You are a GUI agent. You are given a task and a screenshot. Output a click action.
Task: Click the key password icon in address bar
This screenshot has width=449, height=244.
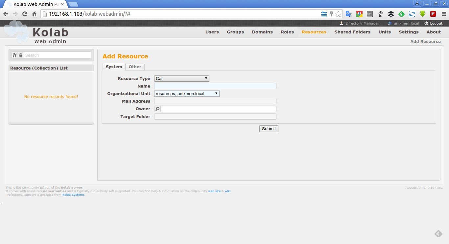click(331, 14)
